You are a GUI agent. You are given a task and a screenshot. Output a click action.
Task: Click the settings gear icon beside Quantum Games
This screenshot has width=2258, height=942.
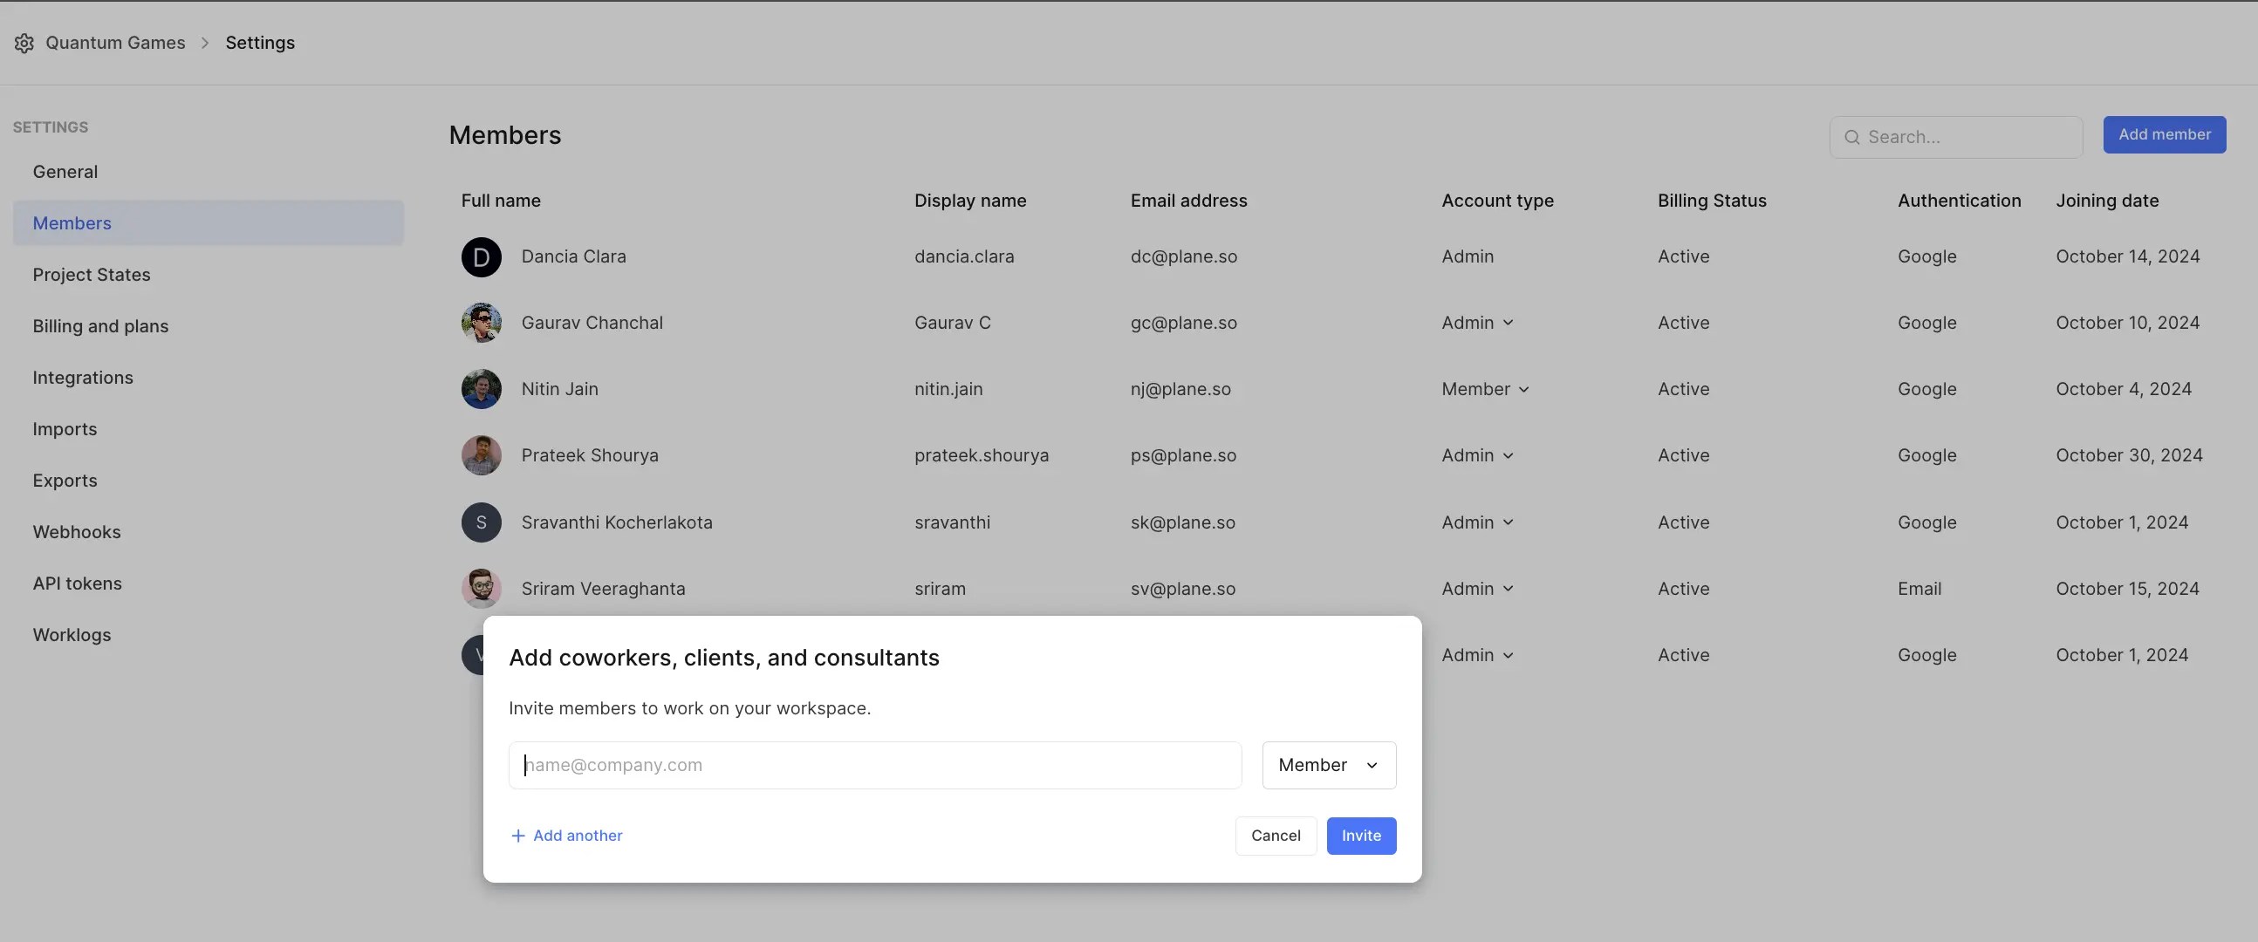click(24, 43)
